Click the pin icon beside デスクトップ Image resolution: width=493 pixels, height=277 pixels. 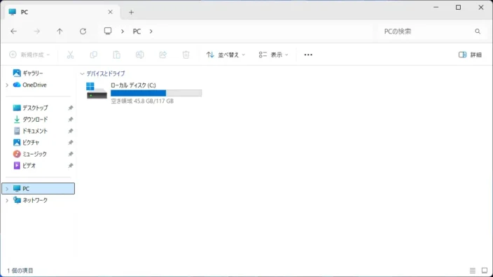pyautogui.click(x=71, y=108)
